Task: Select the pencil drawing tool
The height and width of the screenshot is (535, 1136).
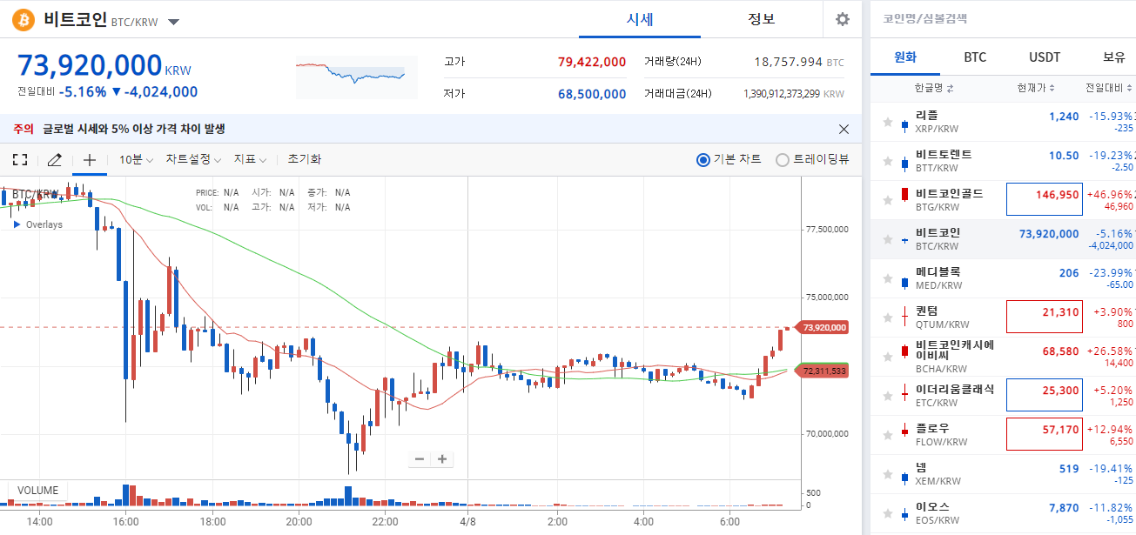Action: [x=54, y=159]
